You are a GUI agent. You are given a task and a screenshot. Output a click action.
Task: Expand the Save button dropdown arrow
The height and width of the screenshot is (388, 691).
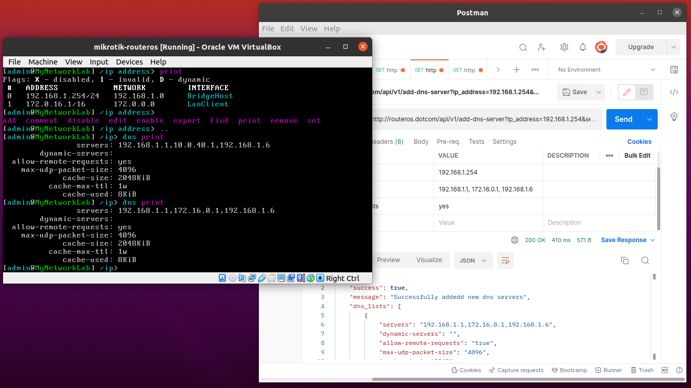598,92
